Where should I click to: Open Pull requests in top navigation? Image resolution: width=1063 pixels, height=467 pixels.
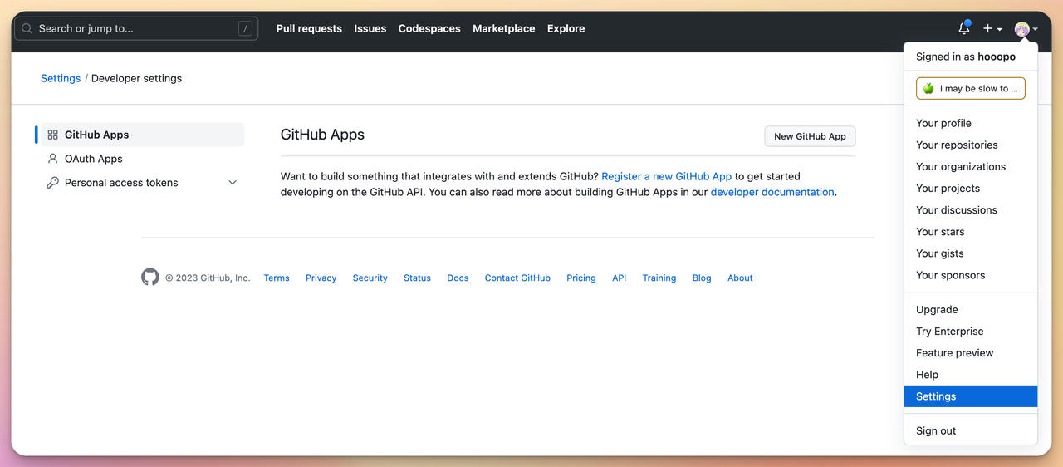click(309, 28)
